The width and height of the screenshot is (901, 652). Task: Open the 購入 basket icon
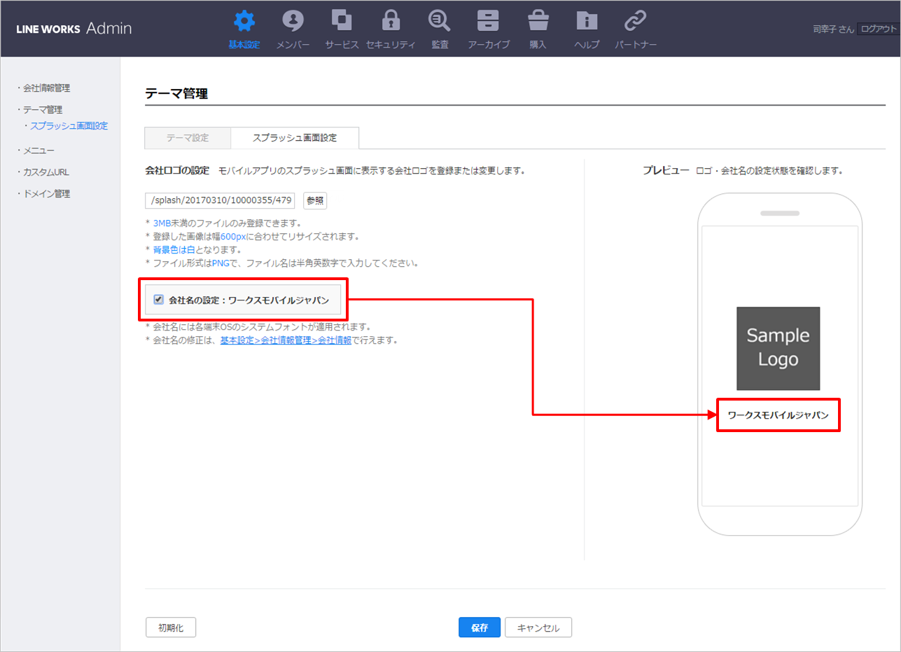point(538,21)
